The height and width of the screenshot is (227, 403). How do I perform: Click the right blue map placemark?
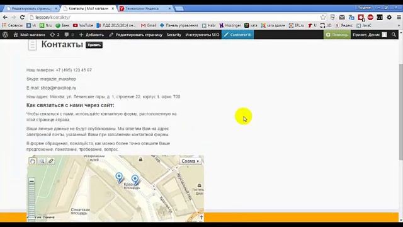[135, 180]
